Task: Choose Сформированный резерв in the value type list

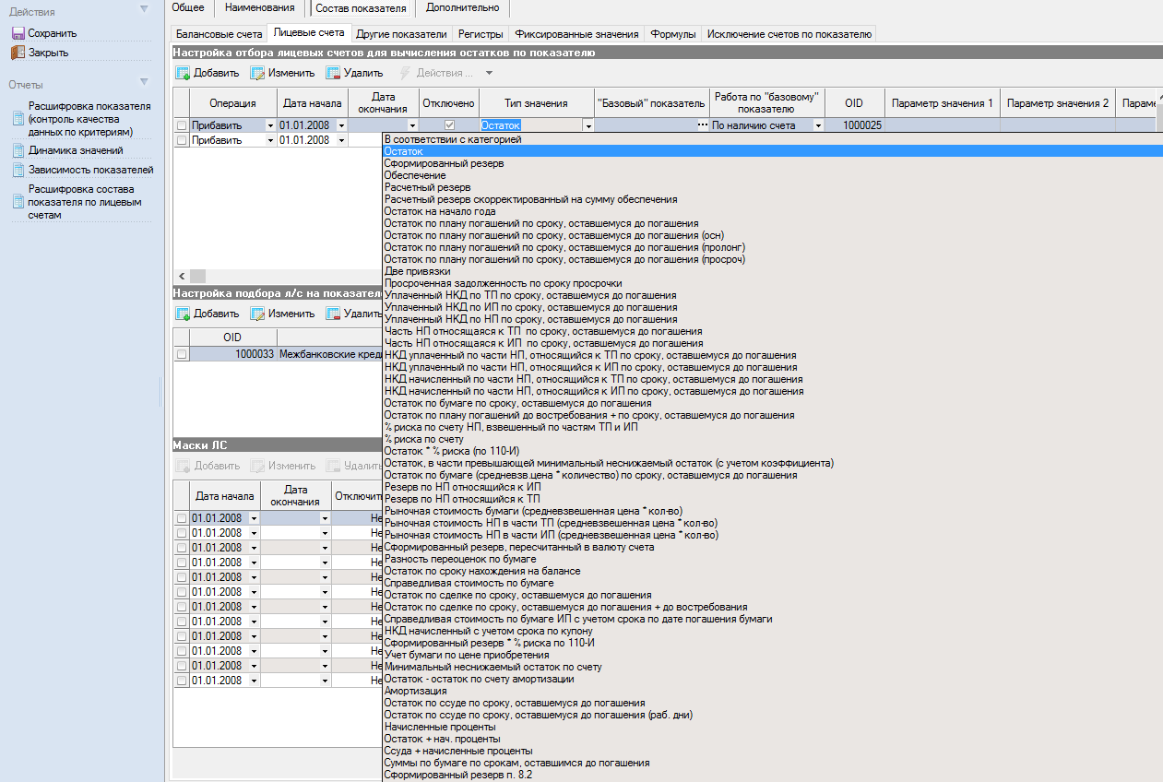Action: [445, 163]
